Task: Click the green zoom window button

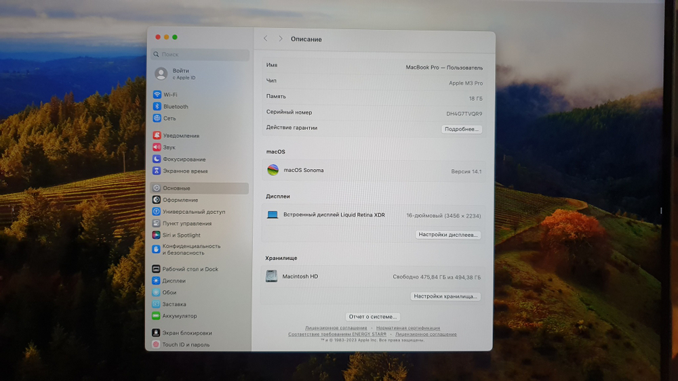Action: tap(175, 37)
